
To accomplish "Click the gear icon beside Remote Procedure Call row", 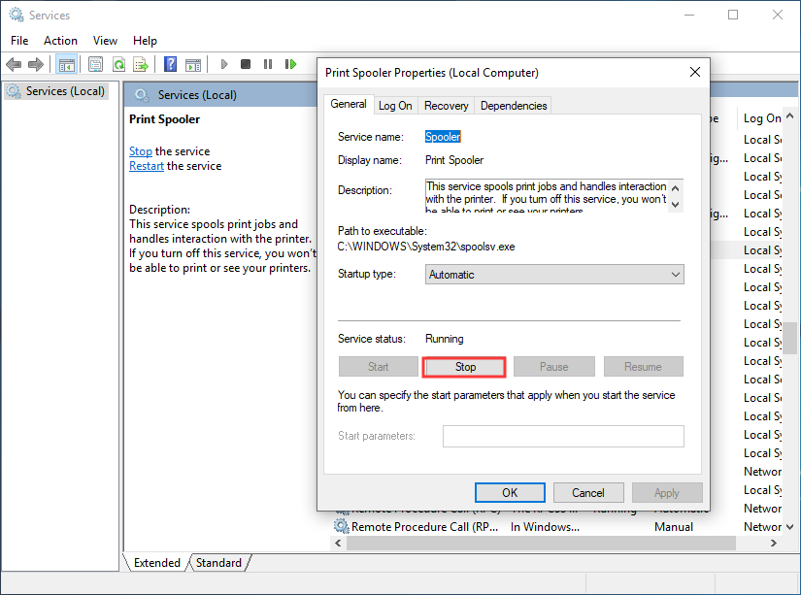I will (x=341, y=526).
